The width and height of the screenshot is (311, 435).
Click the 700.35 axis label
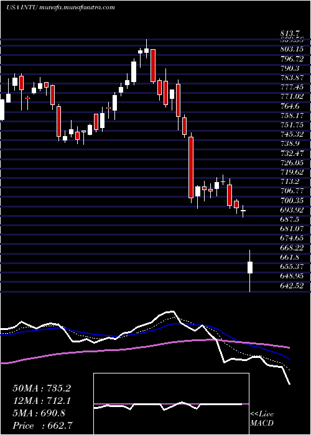[x=293, y=200]
